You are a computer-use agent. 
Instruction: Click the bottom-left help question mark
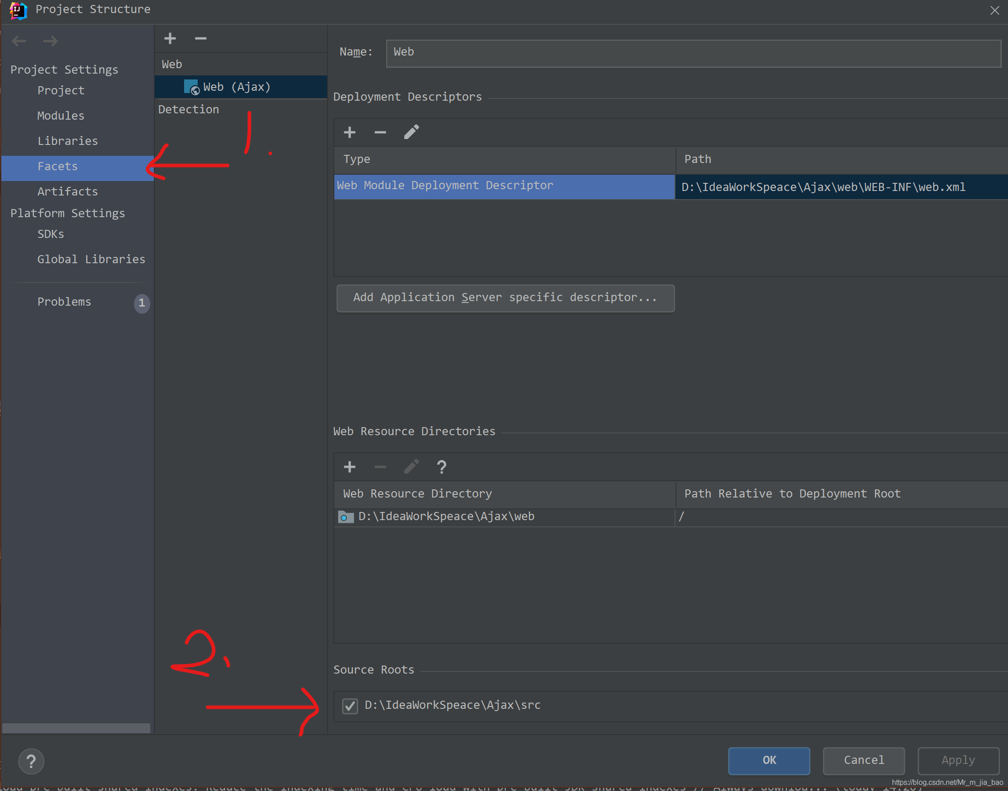pyautogui.click(x=31, y=761)
